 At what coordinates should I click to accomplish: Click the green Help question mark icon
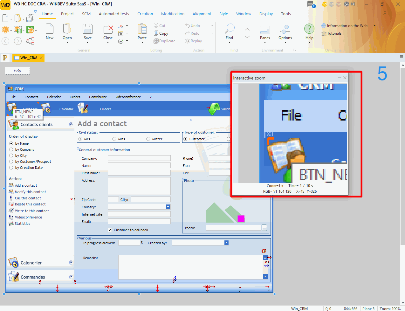coord(309,29)
